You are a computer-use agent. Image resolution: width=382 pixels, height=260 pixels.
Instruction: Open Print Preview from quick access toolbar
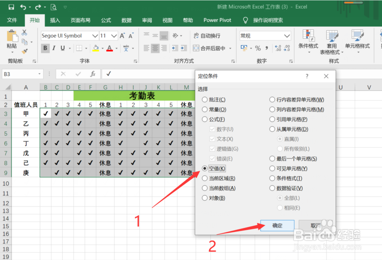(x=53, y=7)
